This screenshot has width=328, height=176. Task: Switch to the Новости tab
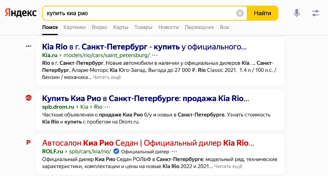click(x=168, y=27)
